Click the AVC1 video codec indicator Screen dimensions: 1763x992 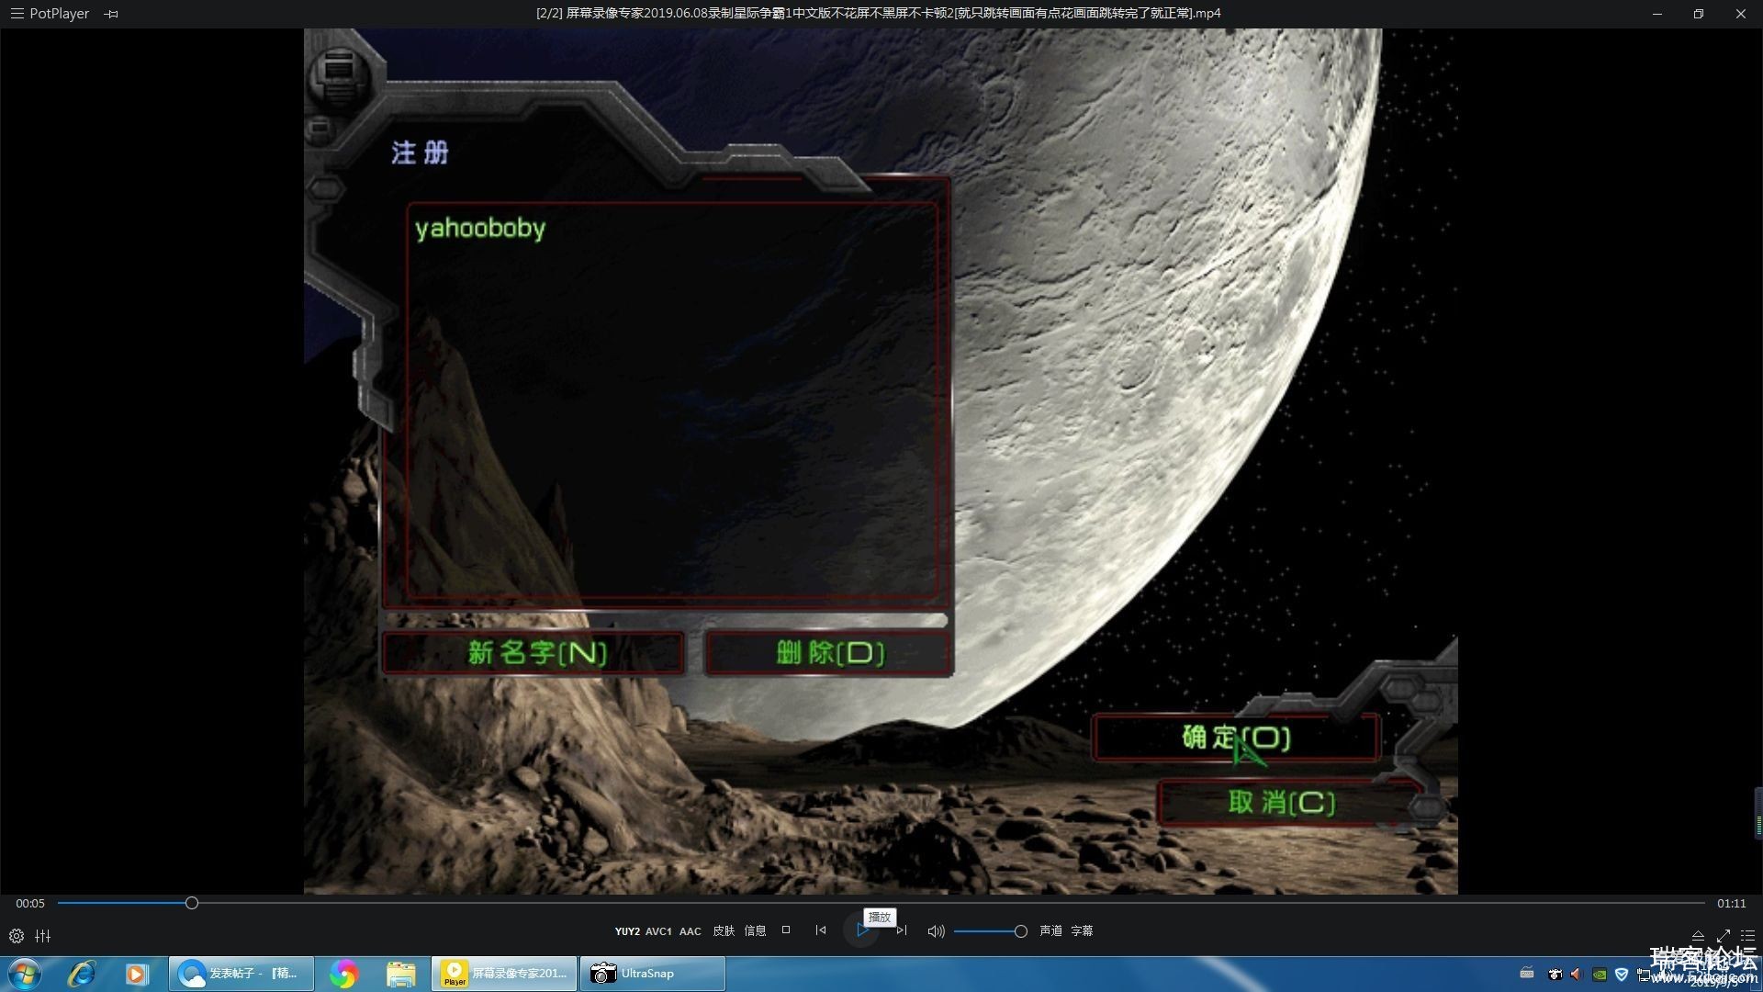[x=658, y=931]
